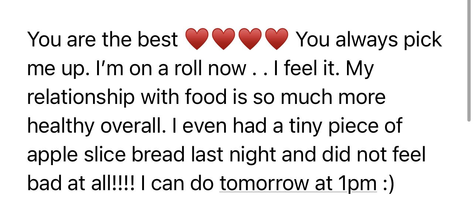Click the fourth red heart emoji
Image resolution: width=474 pixels, height=206 pixels.
tap(277, 39)
